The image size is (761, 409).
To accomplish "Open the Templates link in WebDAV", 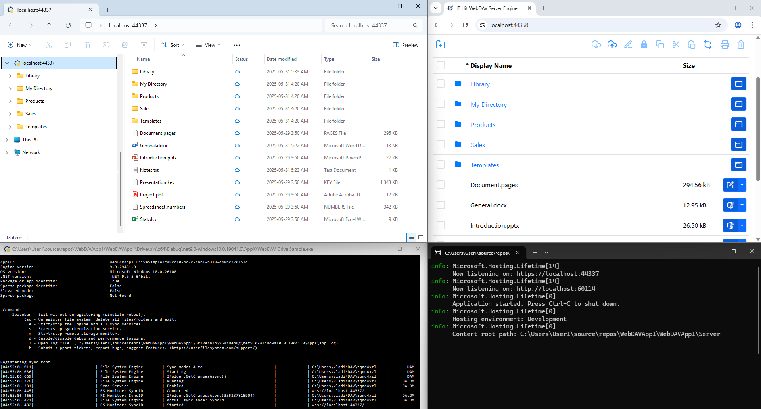I will click(x=485, y=165).
